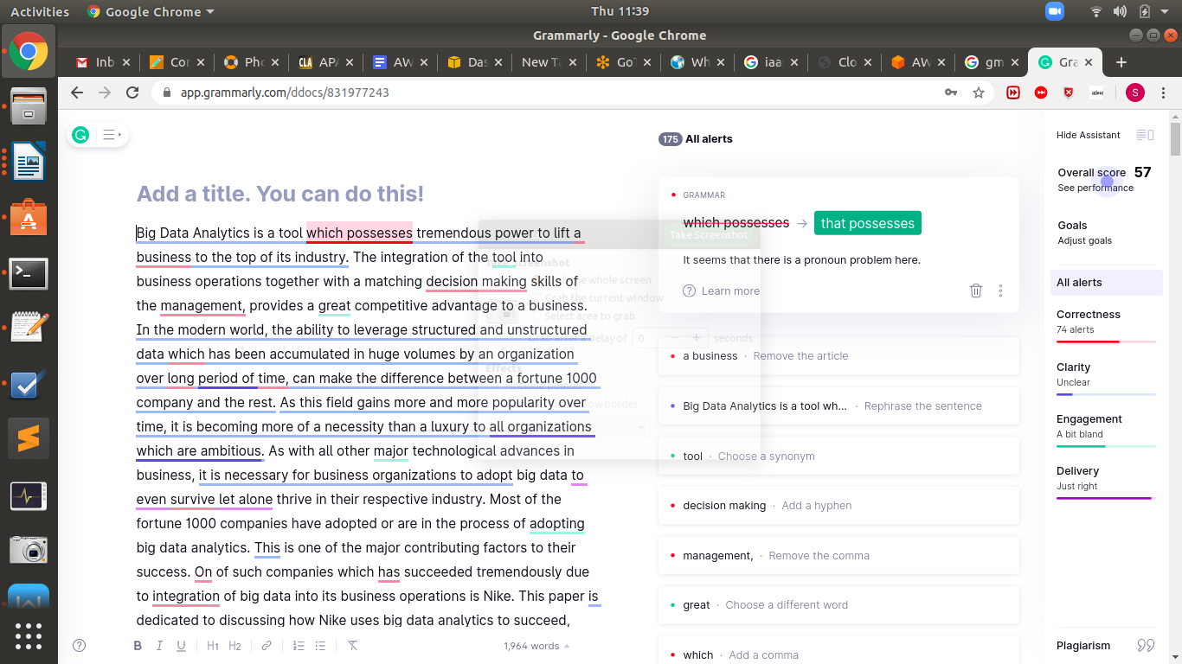Expand the 'a business' alert card

pos(838,356)
